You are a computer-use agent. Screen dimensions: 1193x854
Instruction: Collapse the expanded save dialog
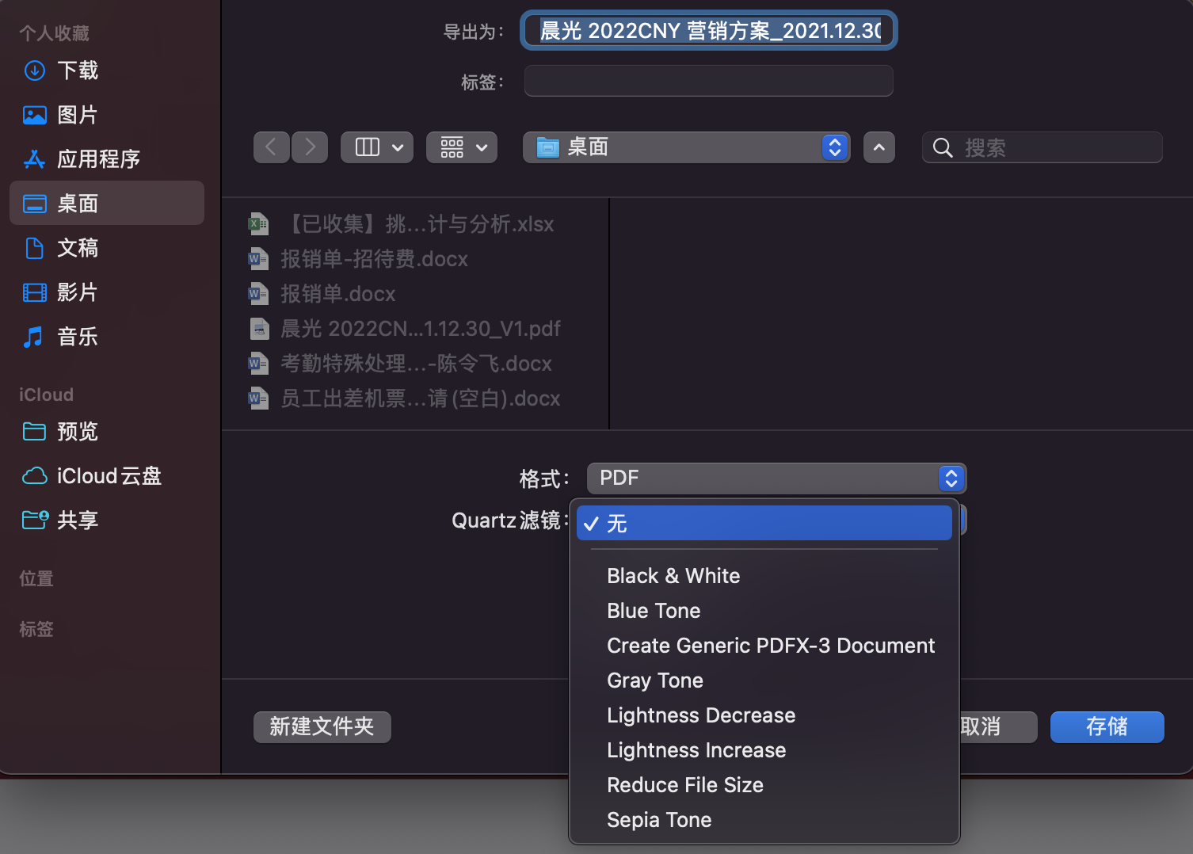point(879,147)
